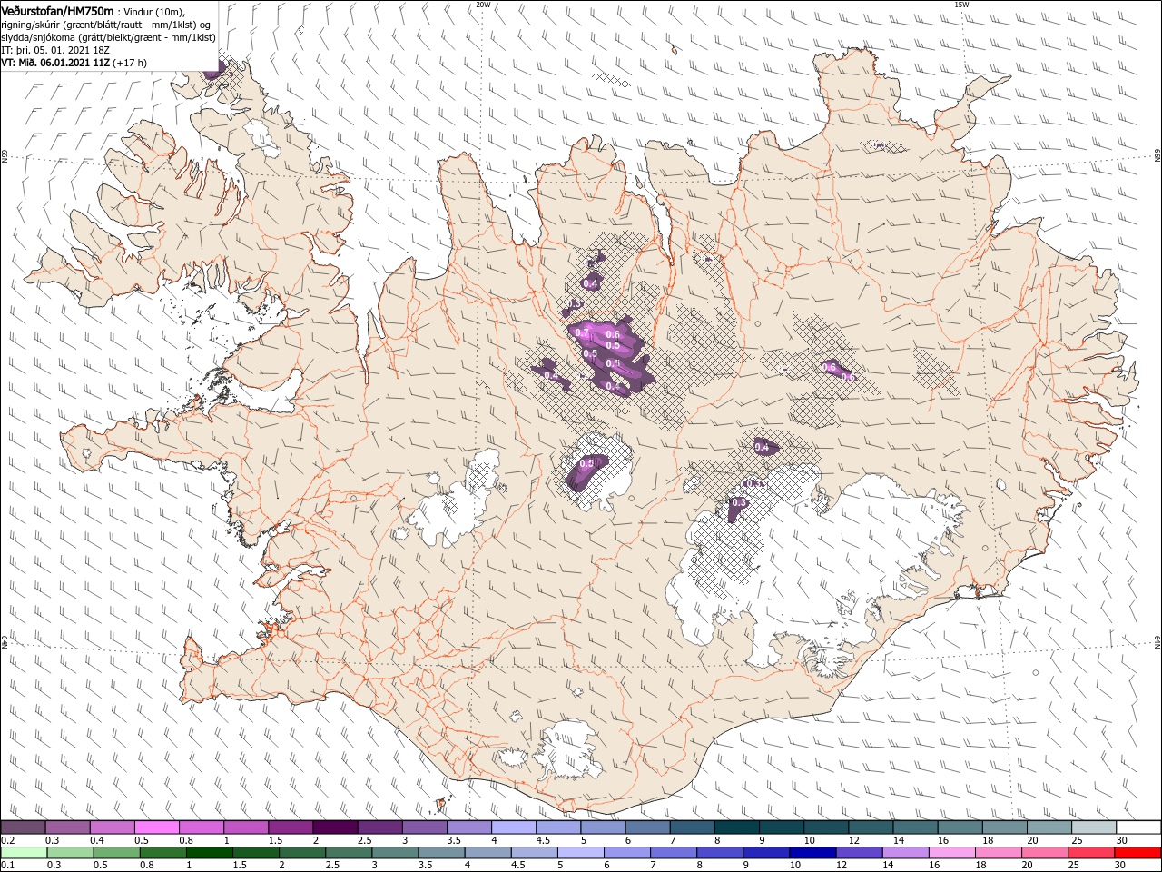Select the snow scale swatch between 0.5 and 0.8
This screenshot has width=1162, height=872.
point(156,827)
